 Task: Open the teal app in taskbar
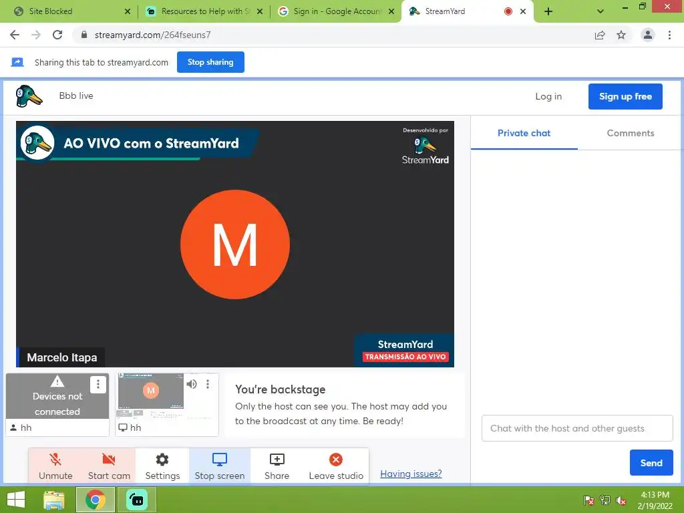click(137, 500)
